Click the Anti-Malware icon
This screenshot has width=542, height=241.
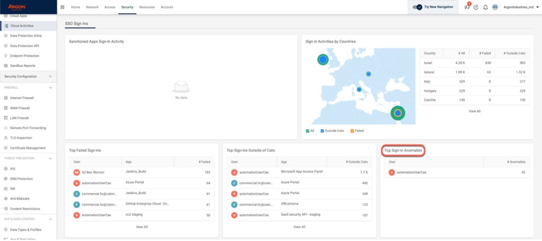tap(6, 199)
